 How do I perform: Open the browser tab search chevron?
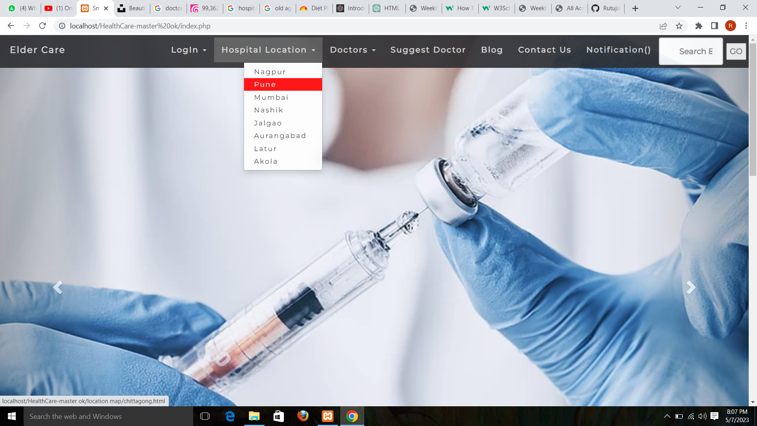(677, 7)
